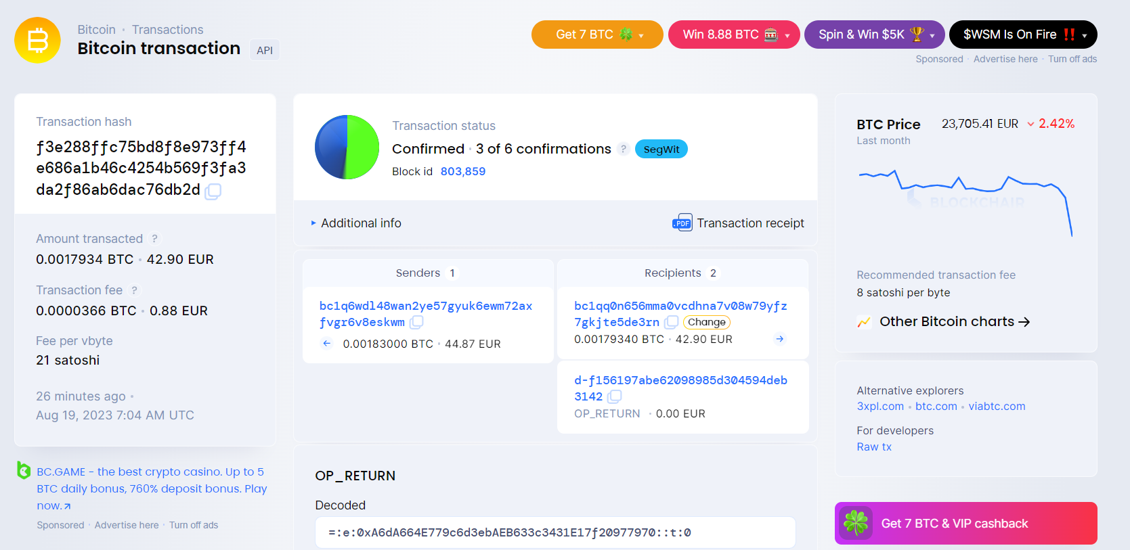This screenshot has height=550, width=1130.
Task: Copy the sender address bc1q6wdl48wan
Action: pos(416,323)
